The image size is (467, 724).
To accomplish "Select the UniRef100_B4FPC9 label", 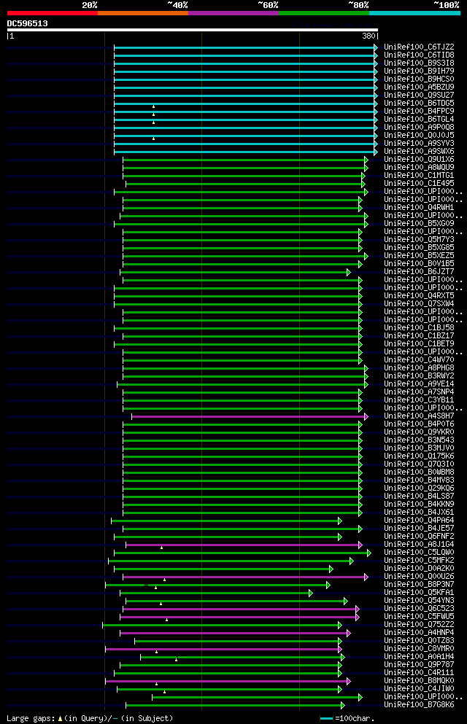I will pyautogui.click(x=419, y=111).
